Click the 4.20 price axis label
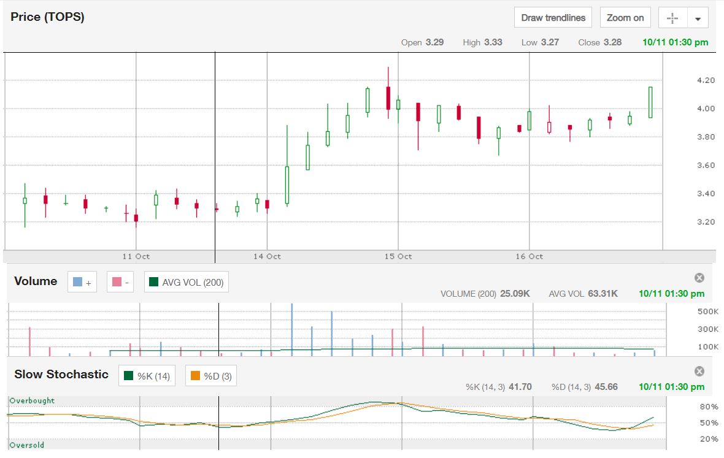 pyautogui.click(x=688, y=80)
